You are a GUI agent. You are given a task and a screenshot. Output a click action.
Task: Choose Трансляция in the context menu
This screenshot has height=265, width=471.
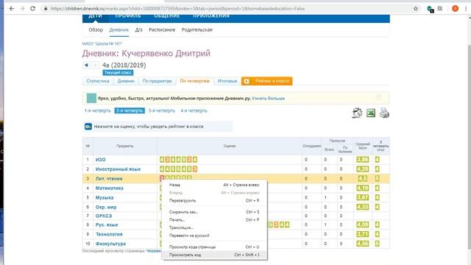(214, 227)
